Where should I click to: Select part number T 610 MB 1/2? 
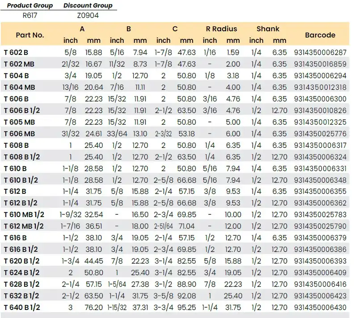click(24, 214)
